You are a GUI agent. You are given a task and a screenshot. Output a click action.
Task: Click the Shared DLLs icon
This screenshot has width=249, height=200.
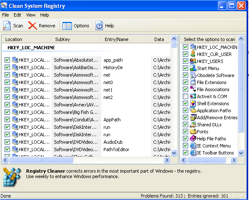tap(193, 125)
